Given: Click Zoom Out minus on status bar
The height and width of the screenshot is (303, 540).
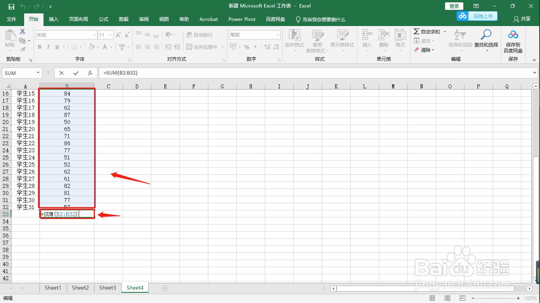Looking at the screenshot, I should (474, 298).
